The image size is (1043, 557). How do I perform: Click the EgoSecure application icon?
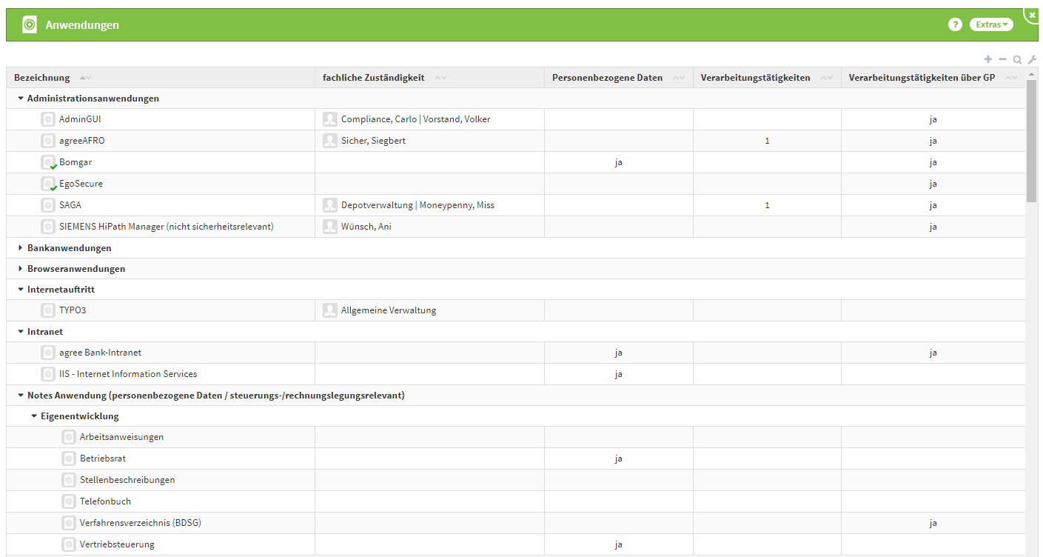[x=48, y=184]
